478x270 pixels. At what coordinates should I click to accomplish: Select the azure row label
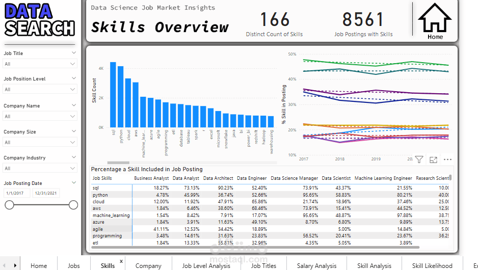[x=98, y=222]
